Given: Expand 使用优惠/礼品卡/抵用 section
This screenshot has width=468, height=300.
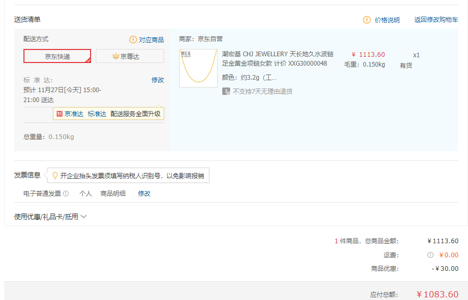Looking at the screenshot, I should [50, 217].
